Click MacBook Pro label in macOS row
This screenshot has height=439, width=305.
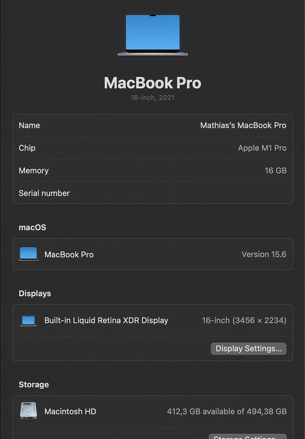(x=69, y=254)
